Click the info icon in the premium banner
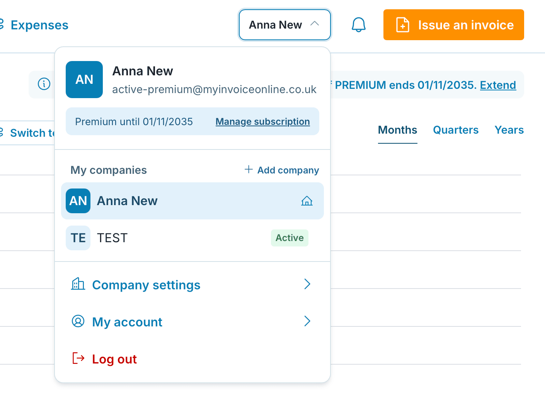The image size is (545, 394). 44,84
